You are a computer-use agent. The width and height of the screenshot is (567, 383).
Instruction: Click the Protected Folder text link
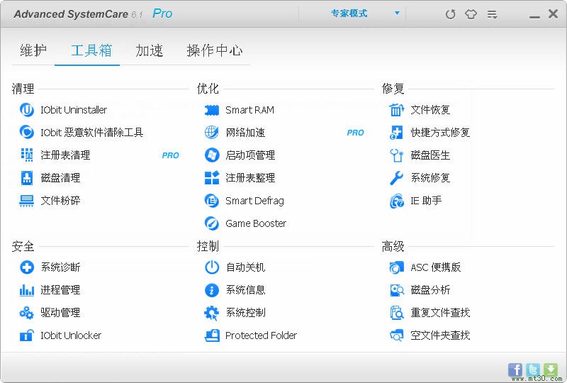(261, 335)
